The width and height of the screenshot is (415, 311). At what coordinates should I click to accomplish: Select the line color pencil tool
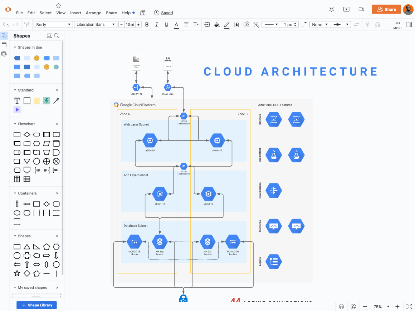coord(226,24)
